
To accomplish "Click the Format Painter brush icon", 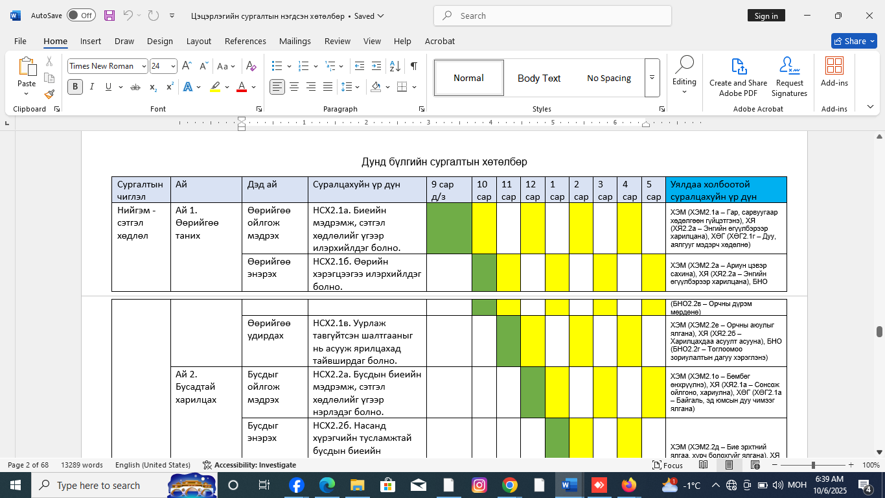I will click(49, 94).
